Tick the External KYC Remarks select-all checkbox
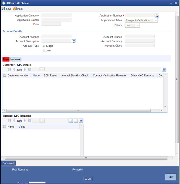The image size is (180, 184). 5,126
